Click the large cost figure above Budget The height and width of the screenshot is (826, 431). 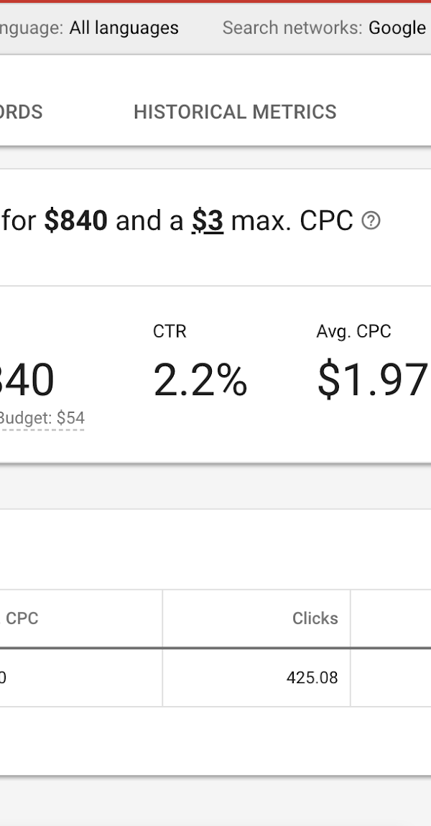pos(27,380)
